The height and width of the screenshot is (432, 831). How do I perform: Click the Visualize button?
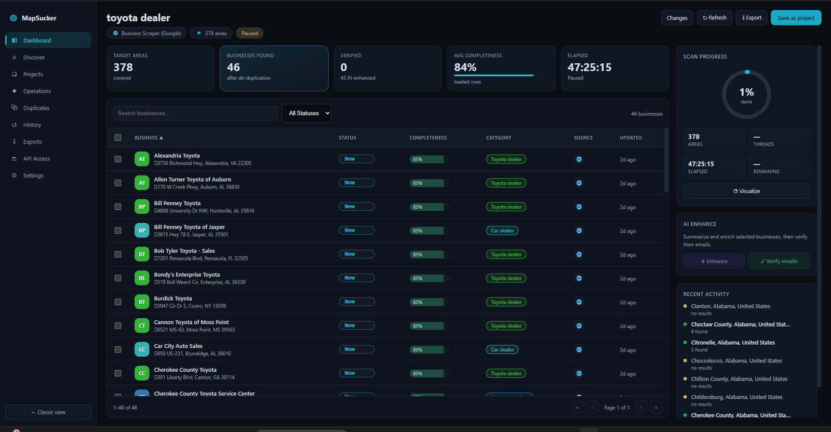point(746,191)
